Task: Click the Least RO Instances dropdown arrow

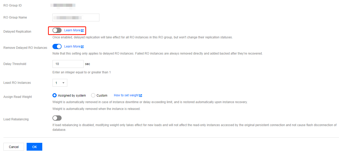Action: point(63,83)
